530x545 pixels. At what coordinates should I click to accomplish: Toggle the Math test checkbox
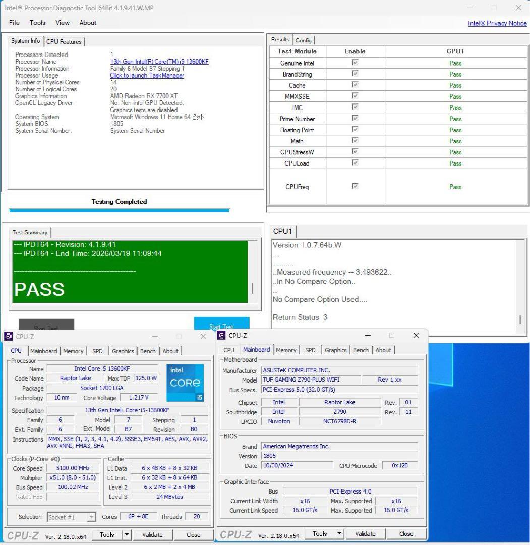(x=355, y=140)
